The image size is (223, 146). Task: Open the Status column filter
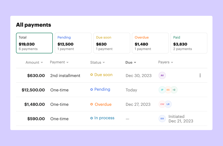pyautogui.click(x=97, y=63)
